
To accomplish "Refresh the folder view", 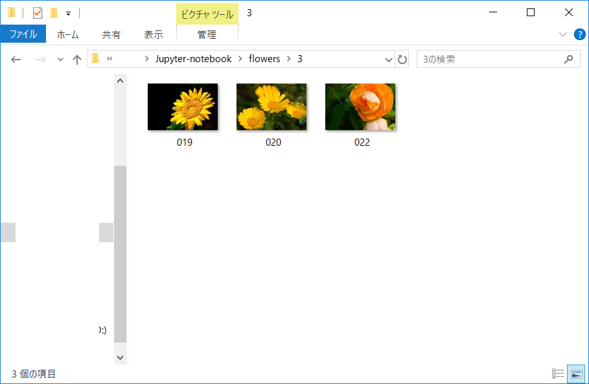I will (x=402, y=60).
